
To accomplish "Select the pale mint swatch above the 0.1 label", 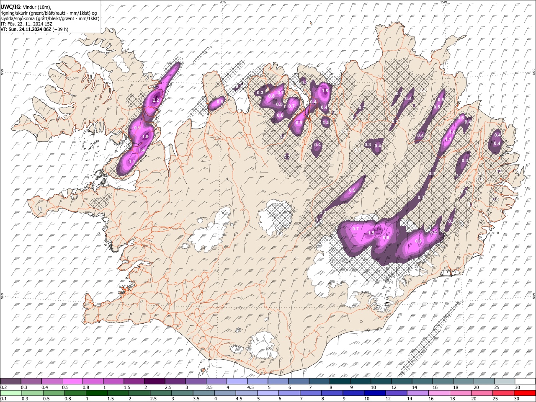I will coord(10,393).
